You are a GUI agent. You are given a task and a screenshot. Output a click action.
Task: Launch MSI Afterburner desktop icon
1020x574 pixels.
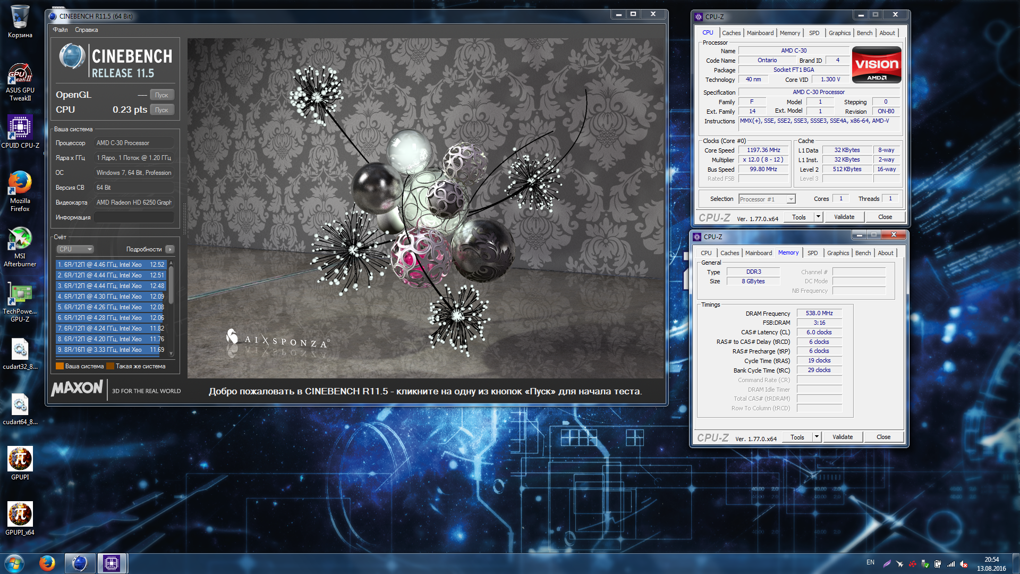pos(20,247)
